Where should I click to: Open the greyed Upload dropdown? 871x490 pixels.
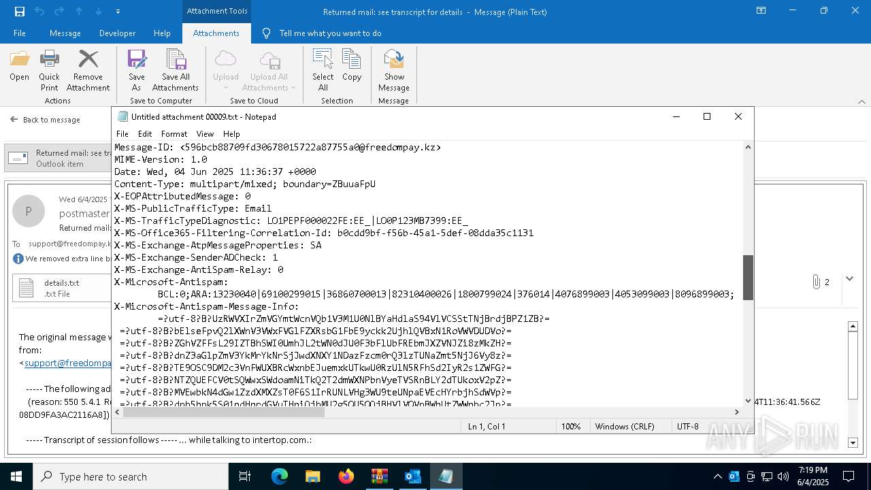point(225,71)
